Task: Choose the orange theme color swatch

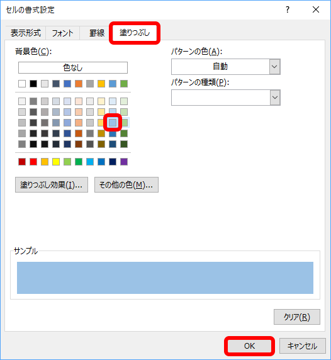Action: [79, 84]
